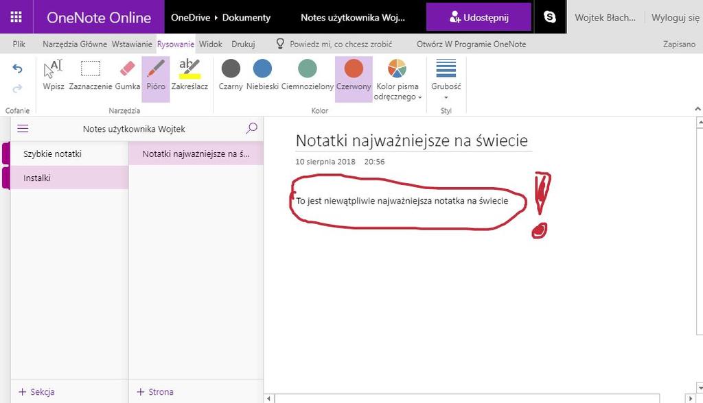Open Skype icon in header

click(550, 17)
